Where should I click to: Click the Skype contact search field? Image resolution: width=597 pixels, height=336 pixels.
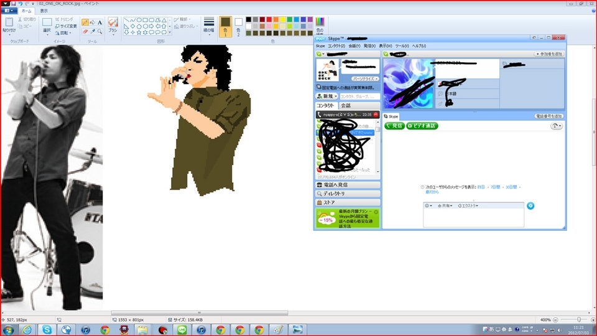[x=360, y=96]
